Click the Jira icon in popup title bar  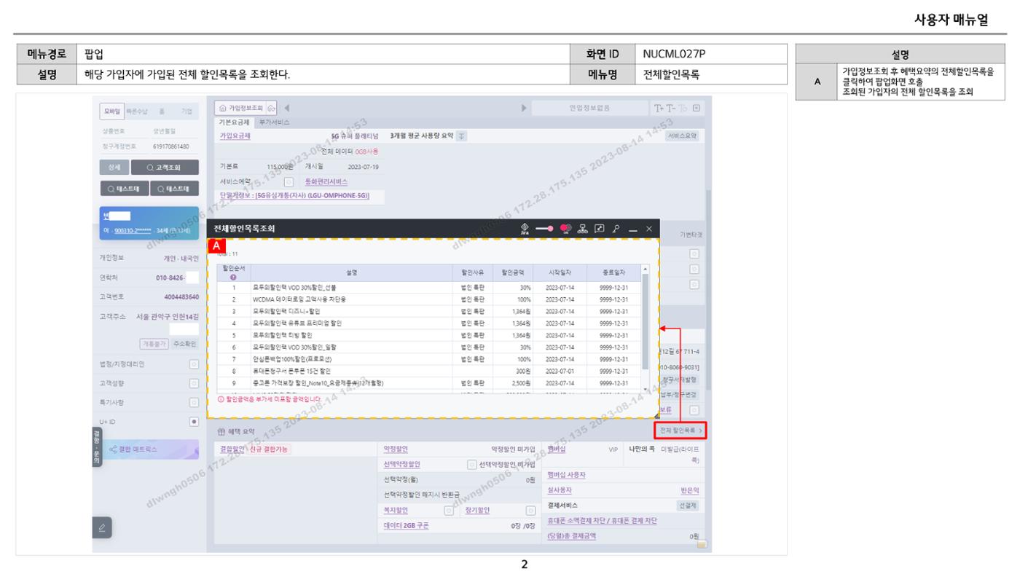[525, 229]
